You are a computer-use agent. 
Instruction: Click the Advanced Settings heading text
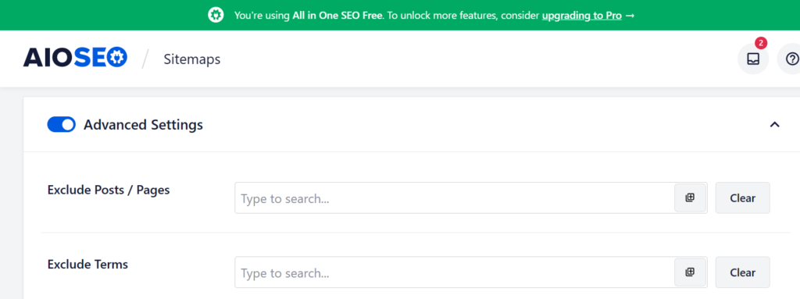(144, 124)
